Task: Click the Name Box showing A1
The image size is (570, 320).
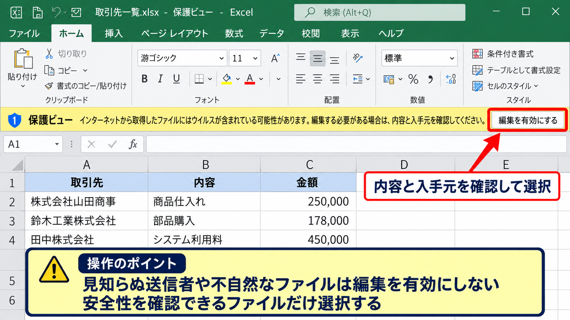Action: point(33,144)
